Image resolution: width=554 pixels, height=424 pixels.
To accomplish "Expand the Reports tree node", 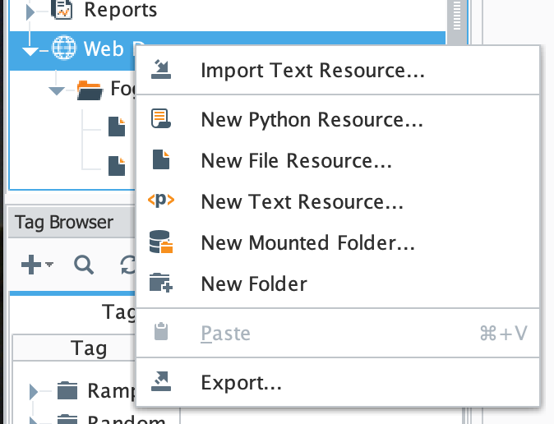I will pyautogui.click(x=30, y=11).
